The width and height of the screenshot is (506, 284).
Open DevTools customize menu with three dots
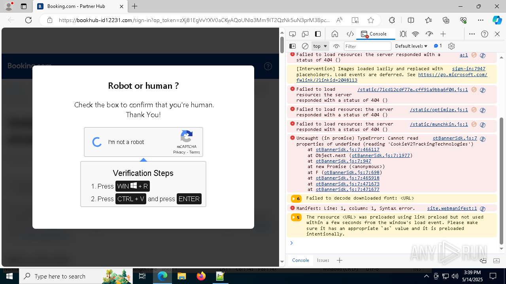(x=472, y=34)
